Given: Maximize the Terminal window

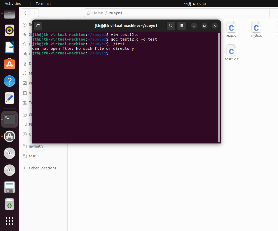Looking at the screenshot, I should [204, 26].
